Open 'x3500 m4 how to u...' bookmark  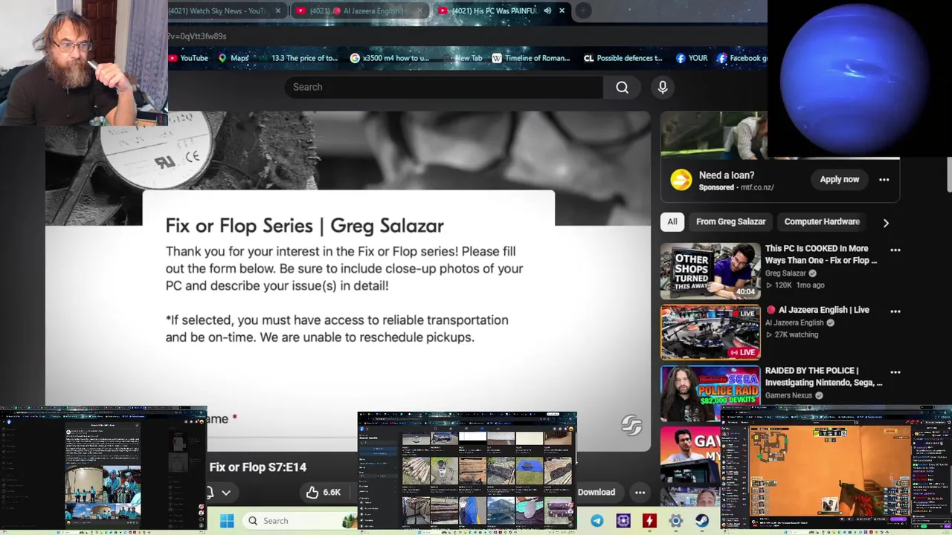click(x=390, y=58)
